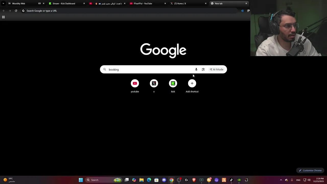Click the taskbar Search box
327x184 pixels.
click(103, 180)
